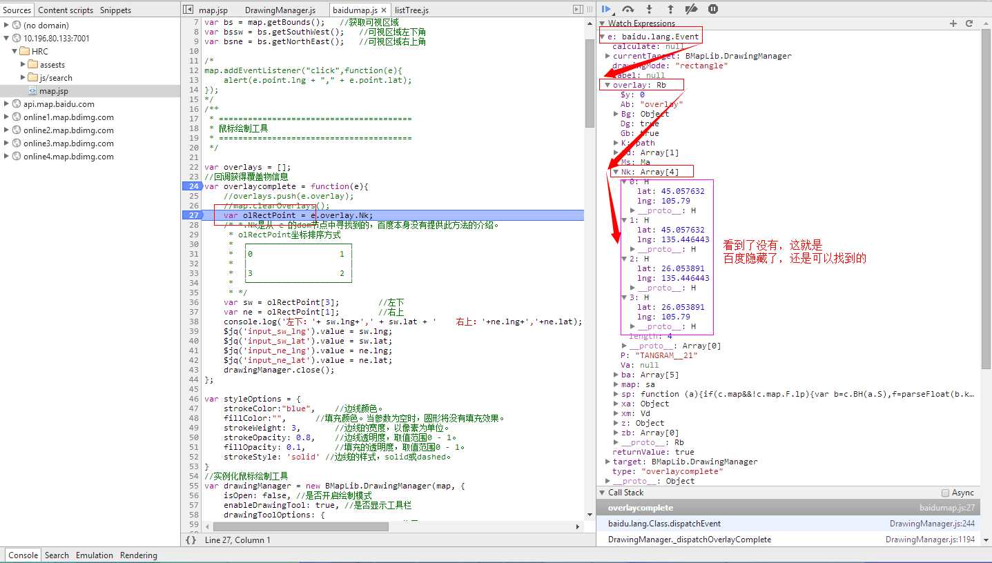This screenshot has width=992, height=563.
Task: Expand the ba: Array[5] property
Action: [x=616, y=375]
